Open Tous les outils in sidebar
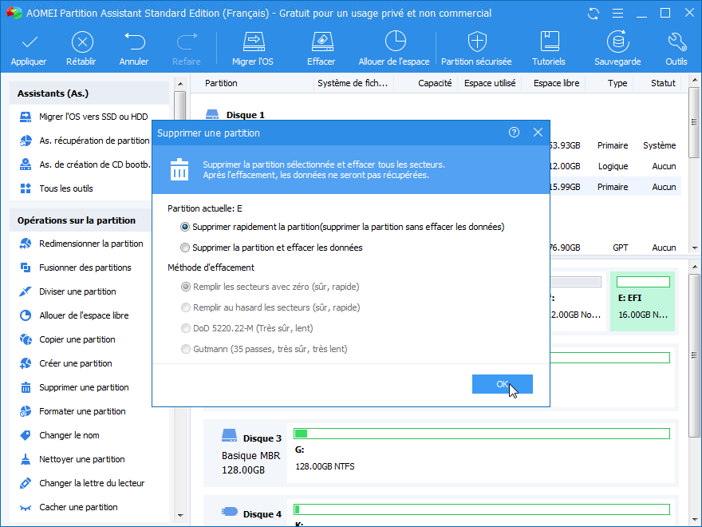 point(57,188)
